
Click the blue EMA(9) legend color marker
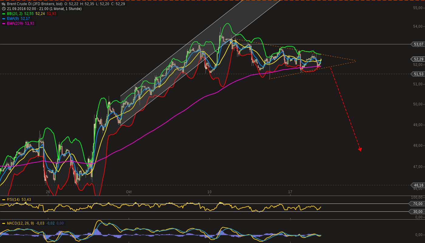pos(4,19)
